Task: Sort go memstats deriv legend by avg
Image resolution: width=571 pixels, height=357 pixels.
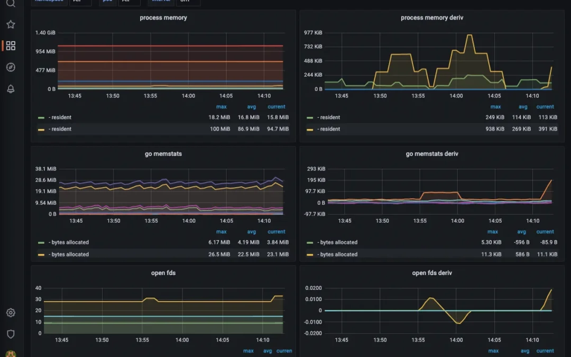Action: tap(521, 232)
